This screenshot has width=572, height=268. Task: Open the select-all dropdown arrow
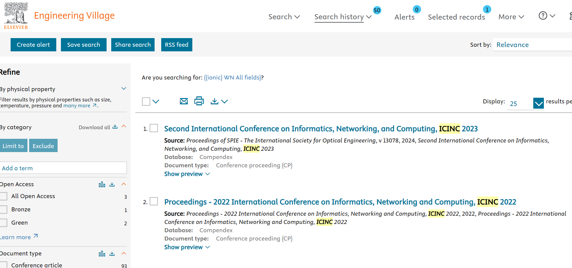click(x=156, y=101)
